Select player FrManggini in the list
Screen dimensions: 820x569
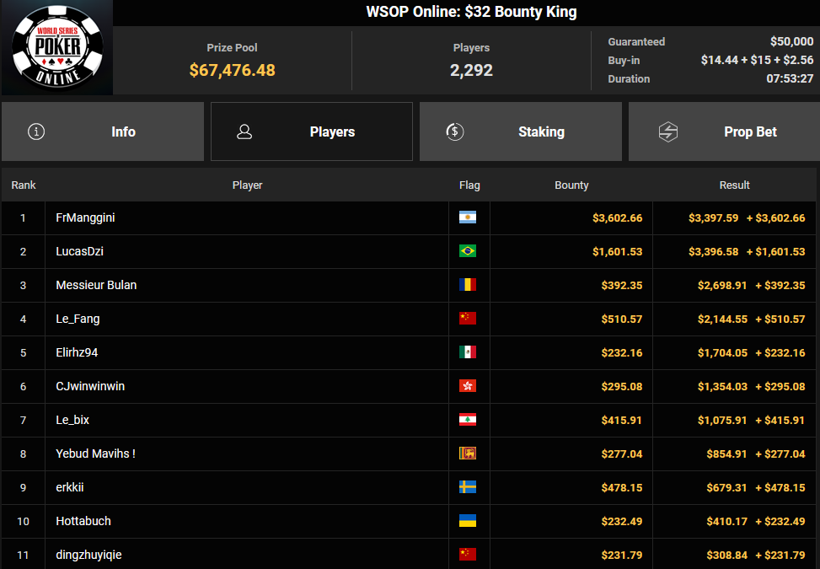(85, 217)
